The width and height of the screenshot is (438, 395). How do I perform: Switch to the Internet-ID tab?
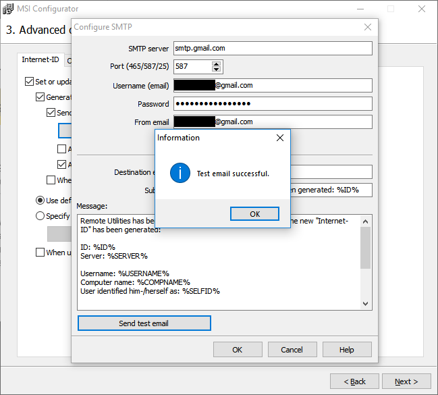pos(41,60)
